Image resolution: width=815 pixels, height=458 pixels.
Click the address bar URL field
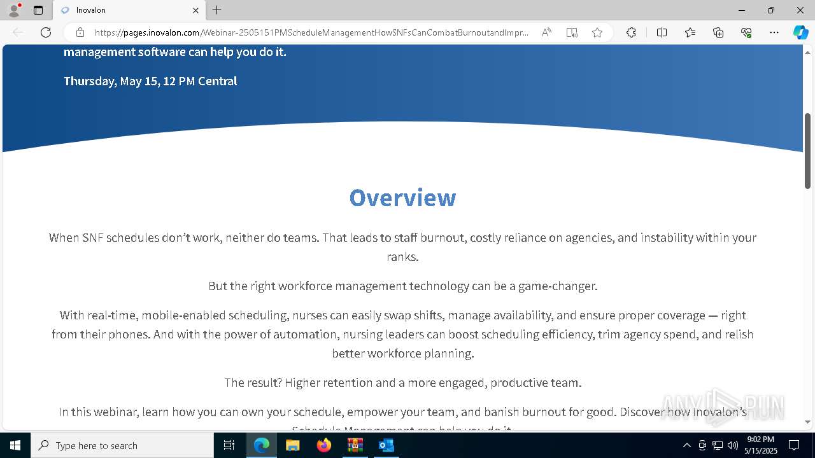[312, 32]
